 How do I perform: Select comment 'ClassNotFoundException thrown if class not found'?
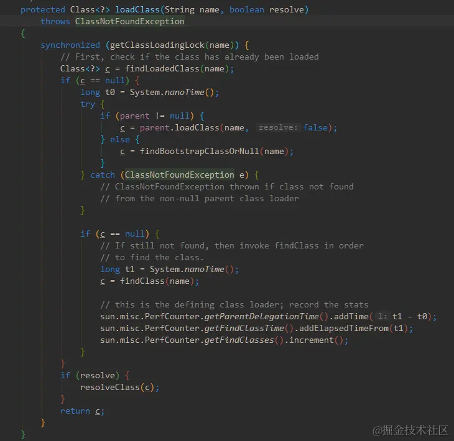pos(227,187)
